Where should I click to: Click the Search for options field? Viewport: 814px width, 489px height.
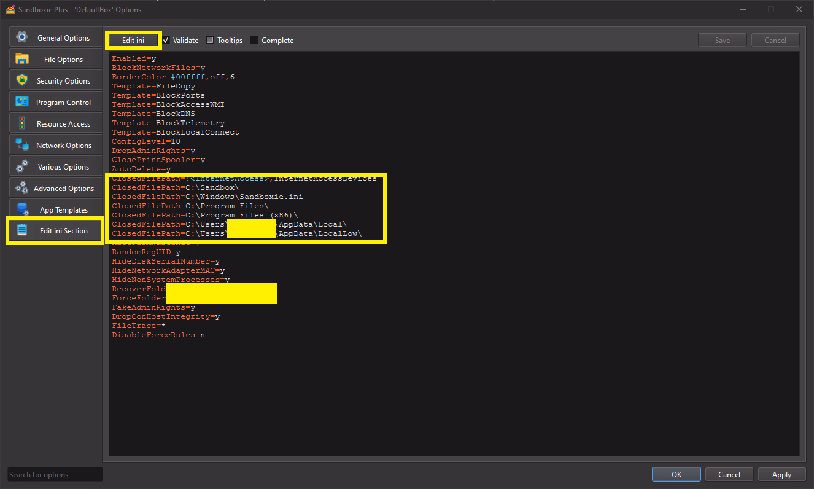[x=55, y=474]
